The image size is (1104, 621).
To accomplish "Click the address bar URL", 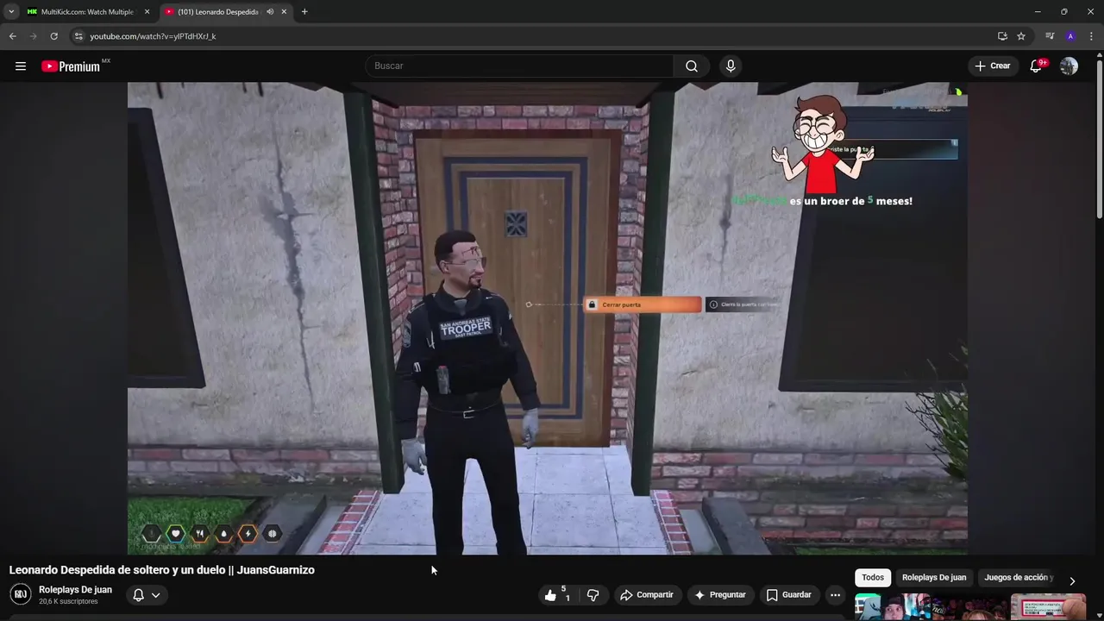I will coord(153,36).
